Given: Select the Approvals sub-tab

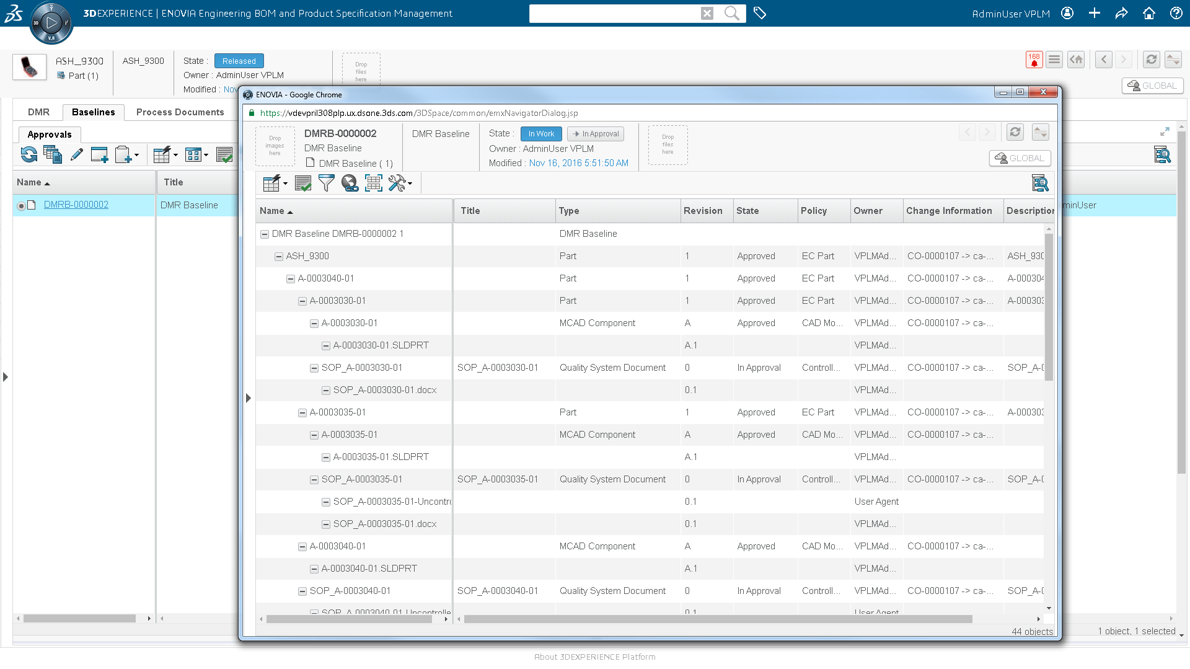Looking at the screenshot, I should [50, 135].
